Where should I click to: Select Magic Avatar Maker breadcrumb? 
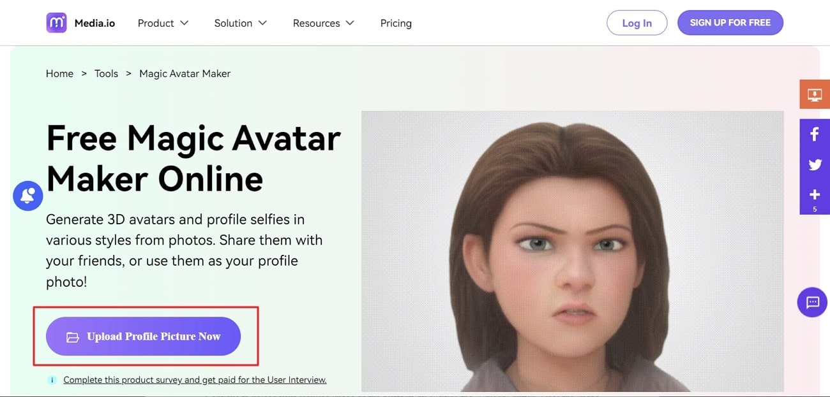point(185,74)
